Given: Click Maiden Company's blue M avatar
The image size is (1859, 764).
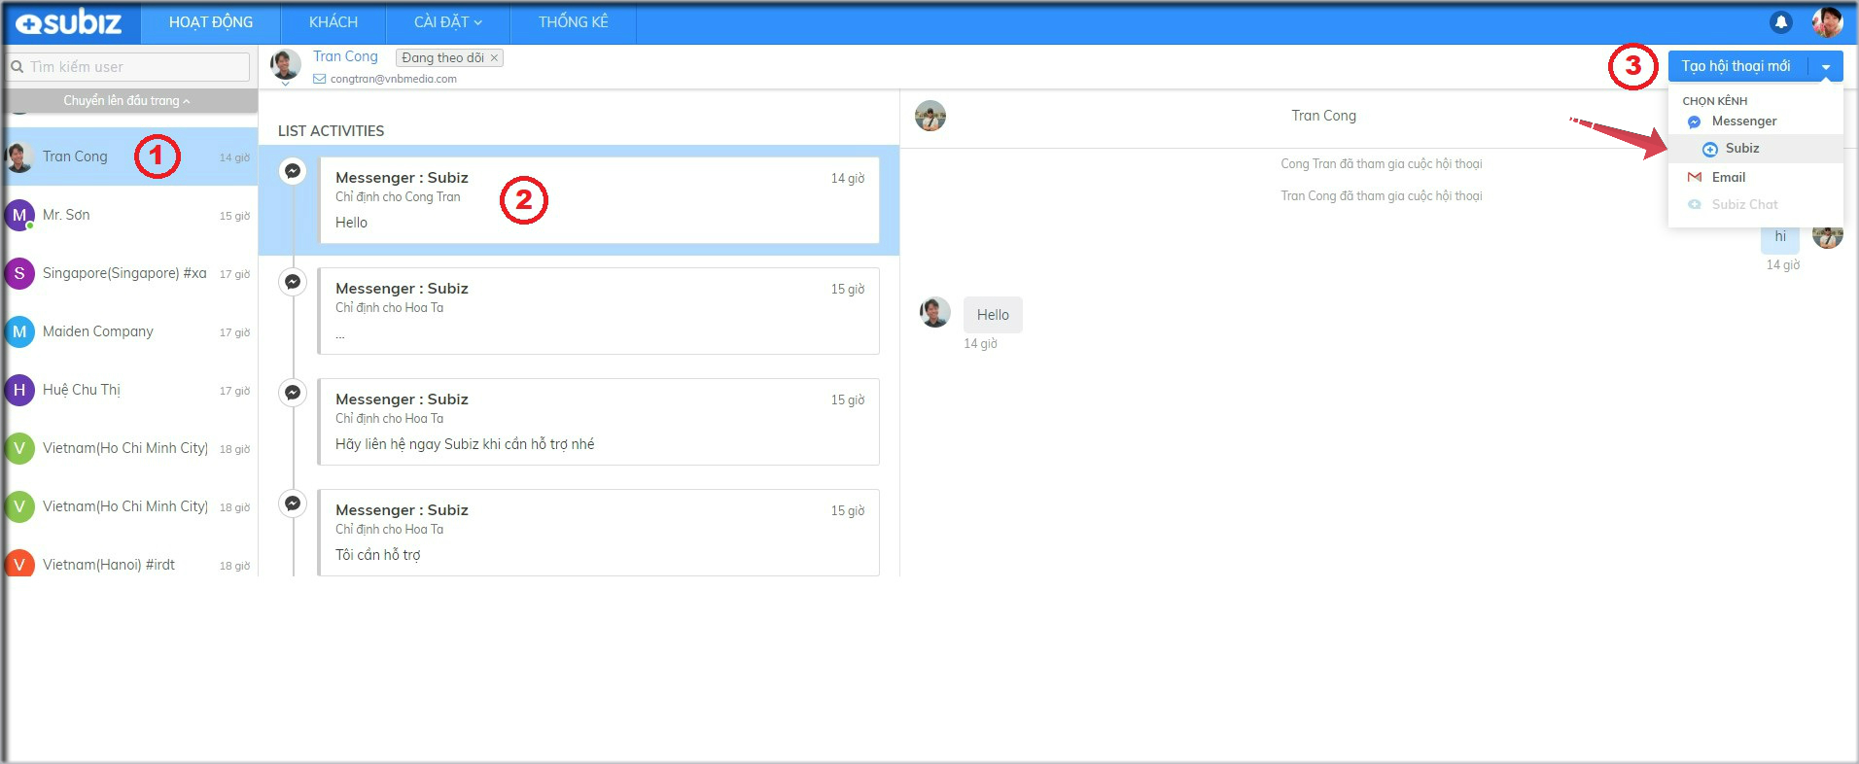Looking at the screenshot, I should (x=19, y=331).
